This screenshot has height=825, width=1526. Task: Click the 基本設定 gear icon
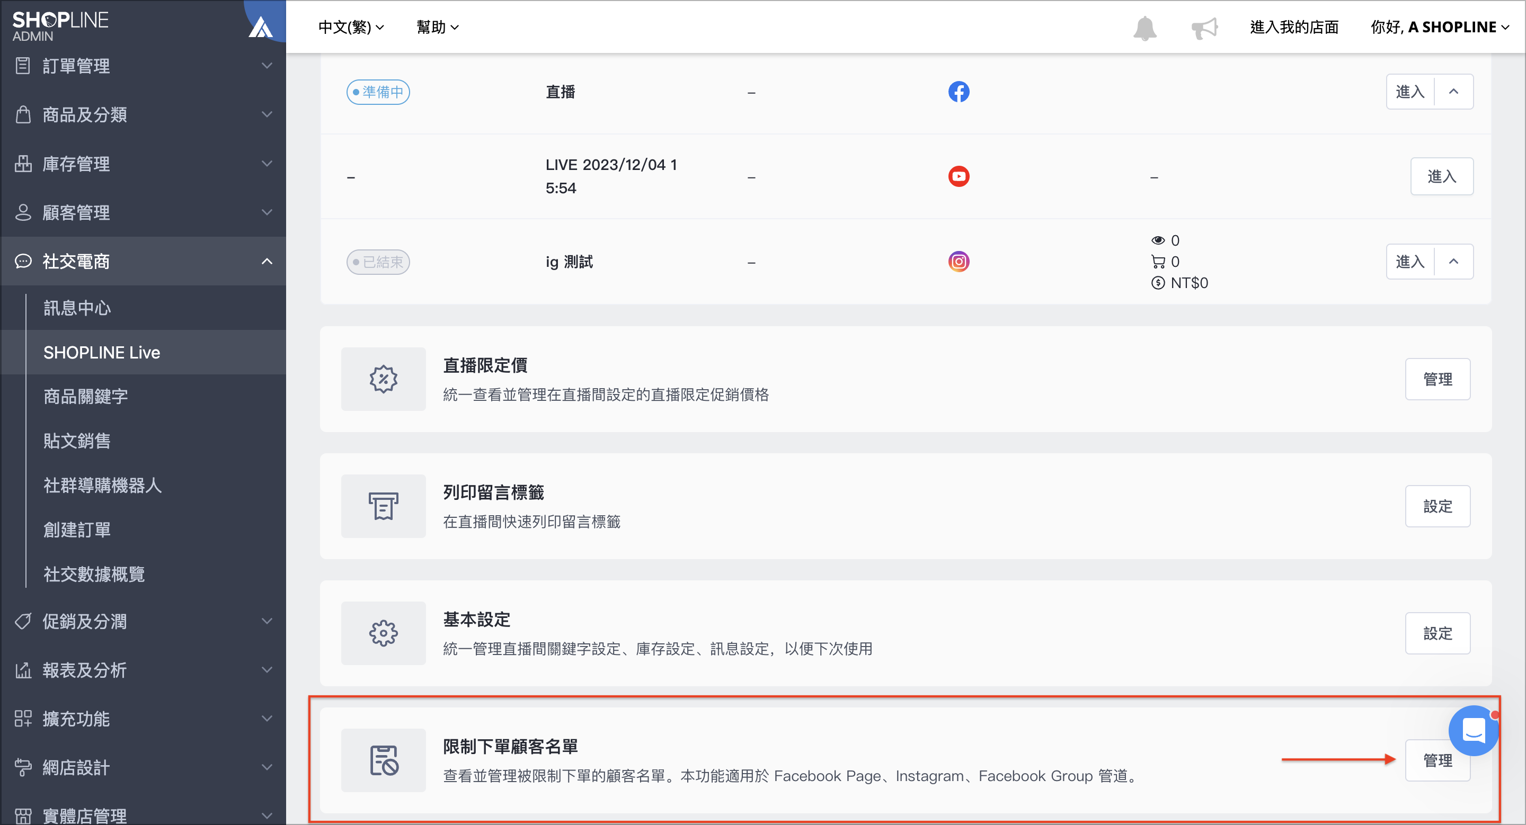[383, 633]
